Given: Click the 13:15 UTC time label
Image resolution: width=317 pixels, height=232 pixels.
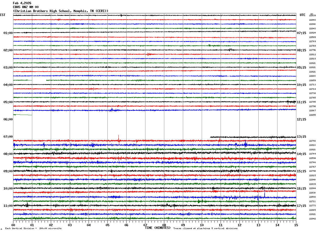Looking at the screenshot, I should 302,137.
